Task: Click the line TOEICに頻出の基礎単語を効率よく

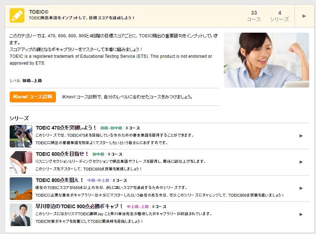Action: coord(102,143)
